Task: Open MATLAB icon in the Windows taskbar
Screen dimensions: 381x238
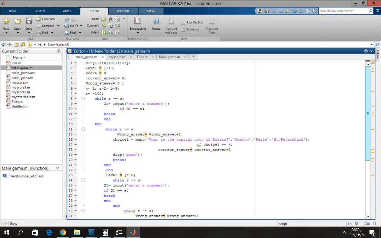Action: point(133,232)
